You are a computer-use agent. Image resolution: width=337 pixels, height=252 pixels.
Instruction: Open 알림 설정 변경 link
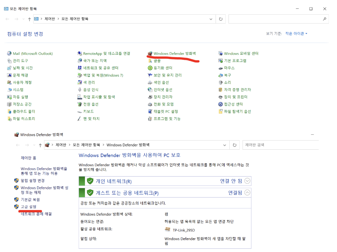33,181
